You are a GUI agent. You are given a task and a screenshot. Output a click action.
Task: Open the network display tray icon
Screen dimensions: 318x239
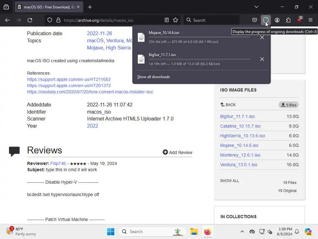point(262,232)
